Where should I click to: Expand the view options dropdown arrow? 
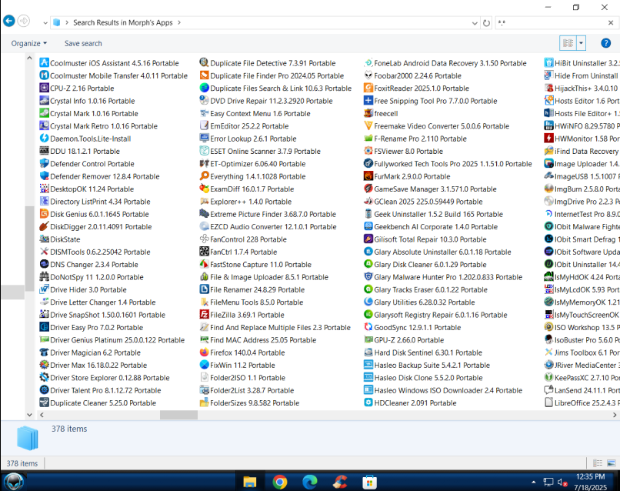click(581, 43)
